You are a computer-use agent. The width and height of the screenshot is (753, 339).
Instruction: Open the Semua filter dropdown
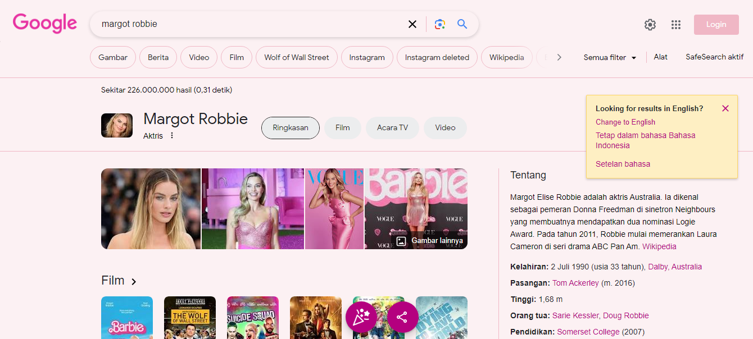[x=610, y=57]
